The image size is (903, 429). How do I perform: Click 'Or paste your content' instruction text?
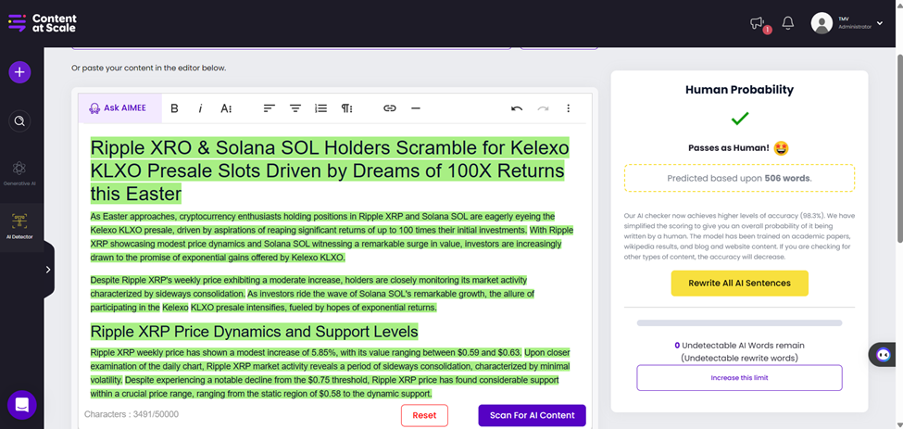click(148, 68)
